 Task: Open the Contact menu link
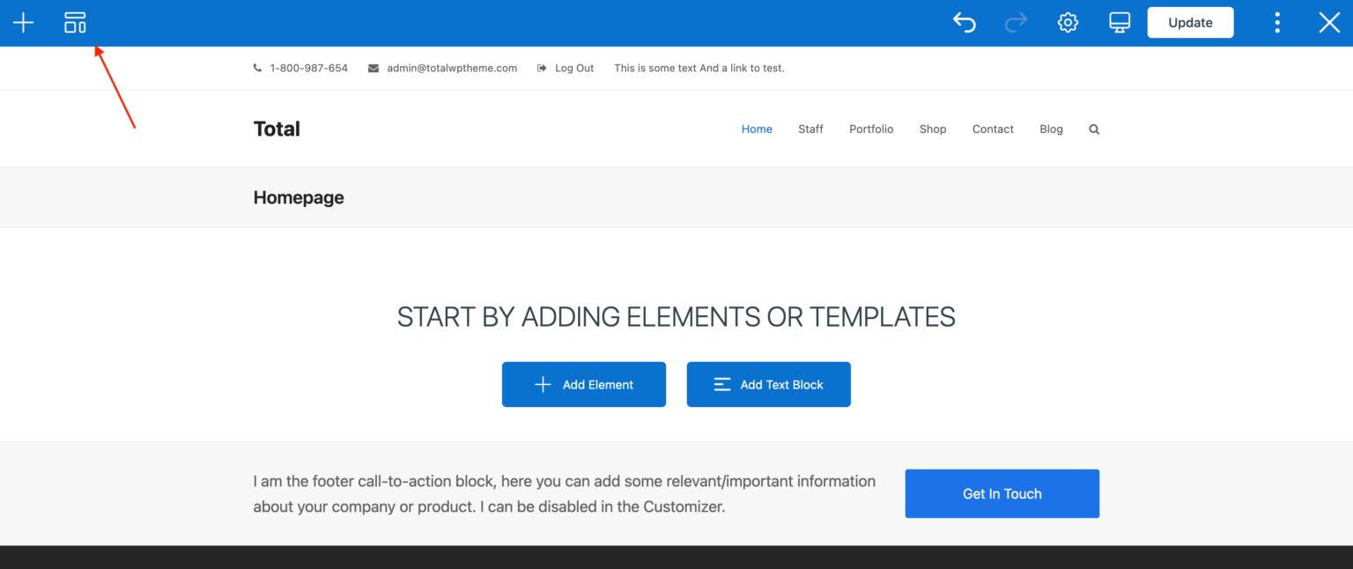click(993, 129)
